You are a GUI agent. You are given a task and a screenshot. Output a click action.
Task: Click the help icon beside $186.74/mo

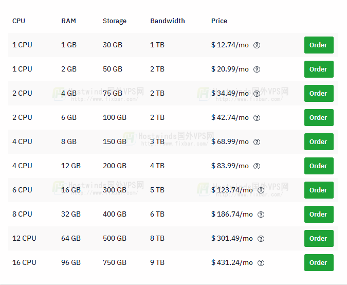(261, 215)
